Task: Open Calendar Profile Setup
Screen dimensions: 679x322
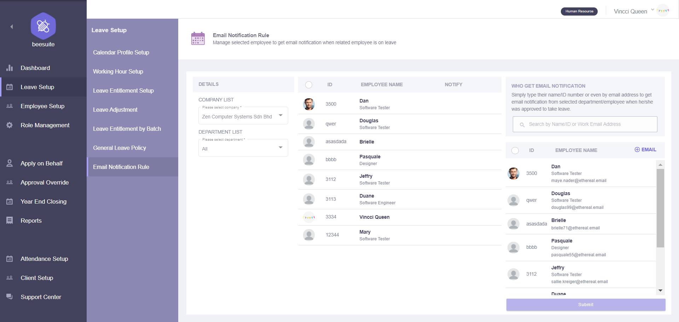Action: 121,52
